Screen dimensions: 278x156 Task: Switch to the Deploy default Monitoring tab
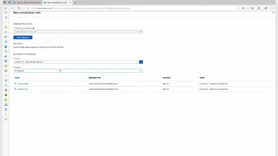click(27, 3)
